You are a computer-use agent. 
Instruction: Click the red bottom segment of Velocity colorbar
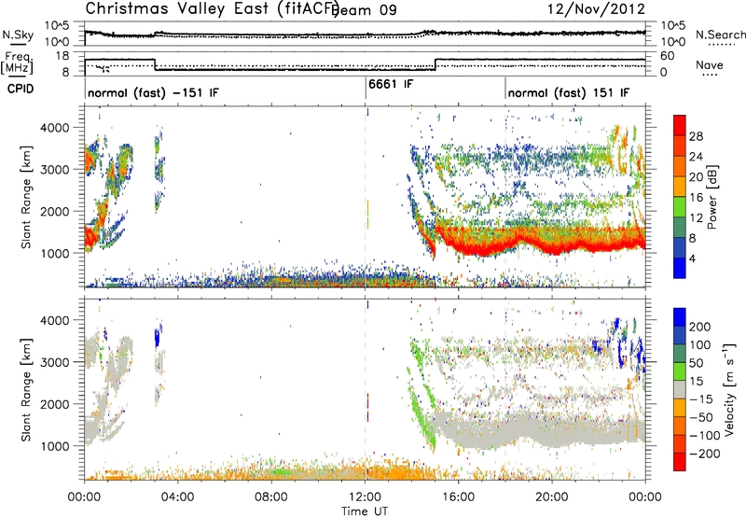680,462
